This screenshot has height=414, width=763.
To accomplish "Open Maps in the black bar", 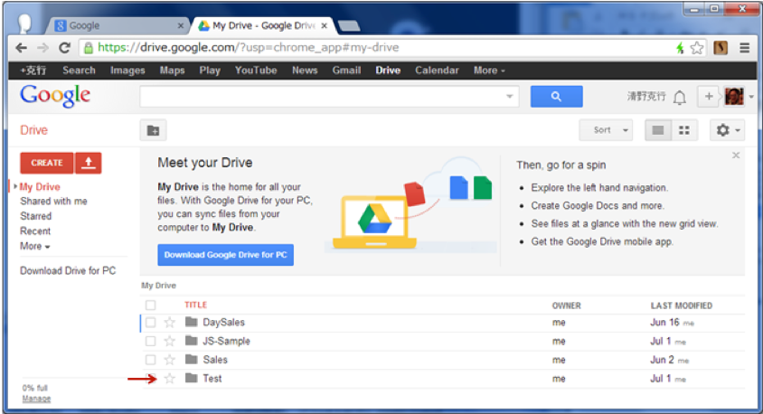I will pos(173,70).
